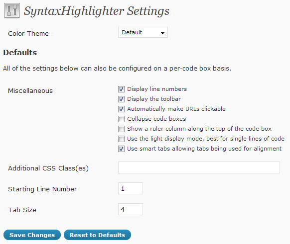Open the Color Theme dropdown

click(143, 32)
